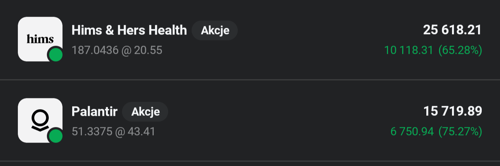Click Akcje badge beside Hims & Hers Health
Image resolution: width=500 pixels, height=166 pixels.
[x=215, y=30]
